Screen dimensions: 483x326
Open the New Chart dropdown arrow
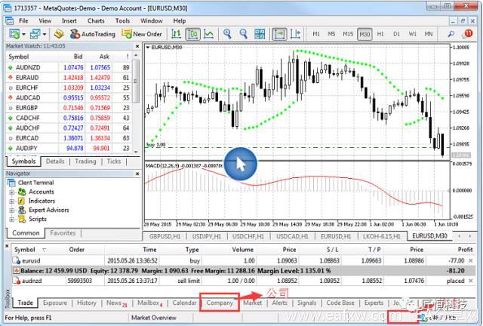23,34
